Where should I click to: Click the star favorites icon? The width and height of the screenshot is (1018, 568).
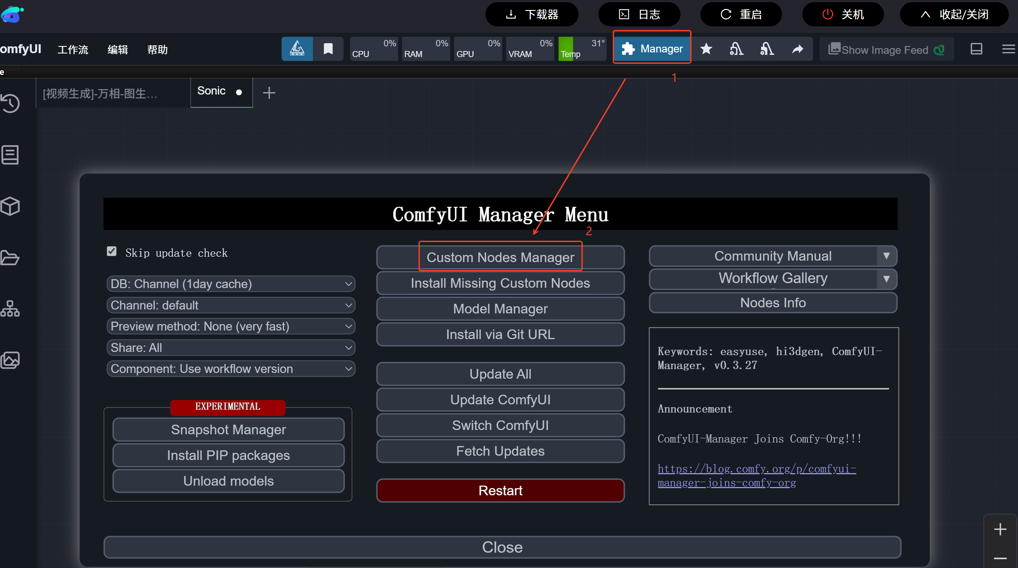tap(706, 49)
